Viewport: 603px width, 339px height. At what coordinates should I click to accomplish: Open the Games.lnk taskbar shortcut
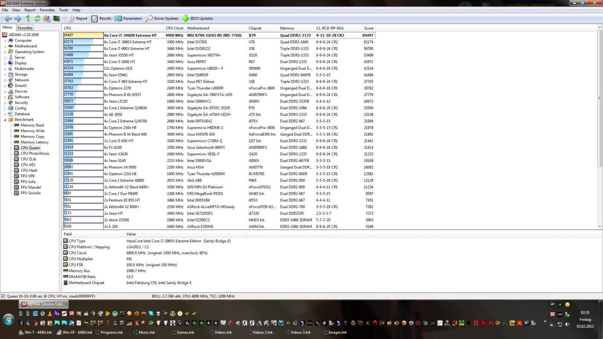182,332
